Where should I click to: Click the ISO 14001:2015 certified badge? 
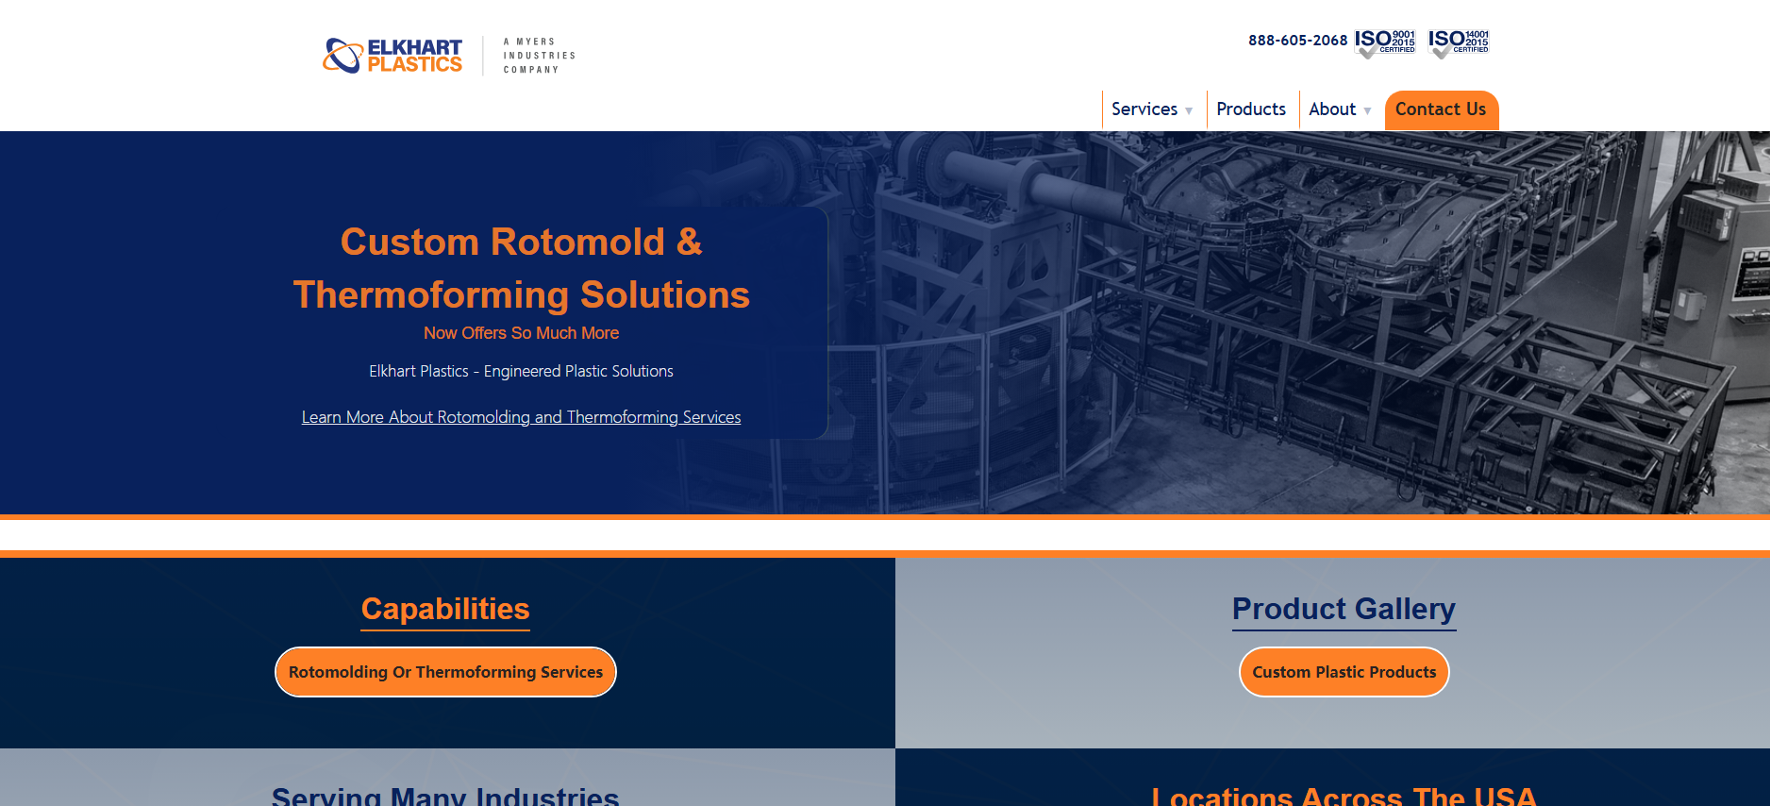(1459, 42)
